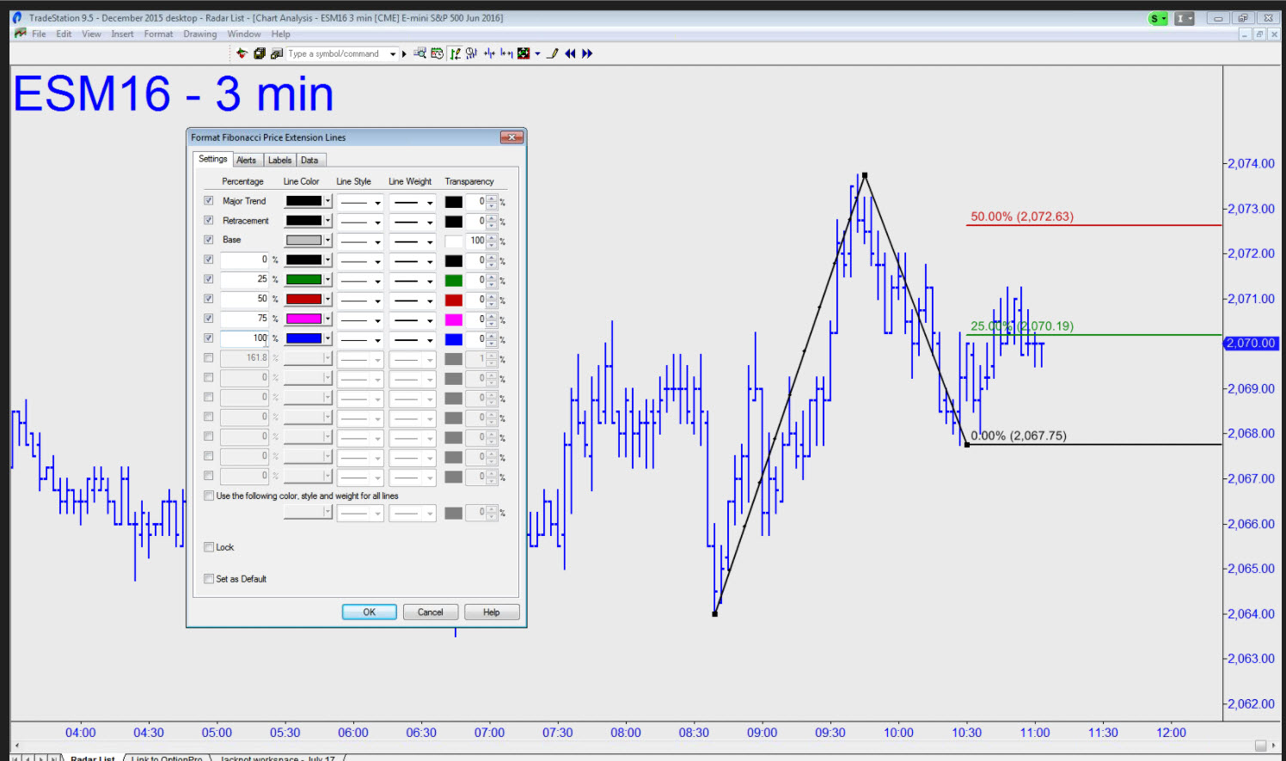
Task: Uncheck the Retracement checkbox
Action: click(x=208, y=221)
